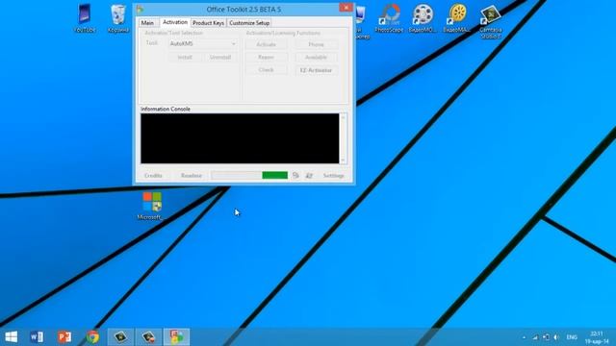
Task: Click the Information Console scrollbar
Action: (343, 138)
